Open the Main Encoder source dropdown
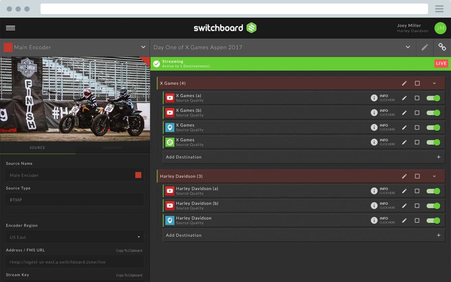The width and height of the screenshot is (451, 282). pos(143,47)
